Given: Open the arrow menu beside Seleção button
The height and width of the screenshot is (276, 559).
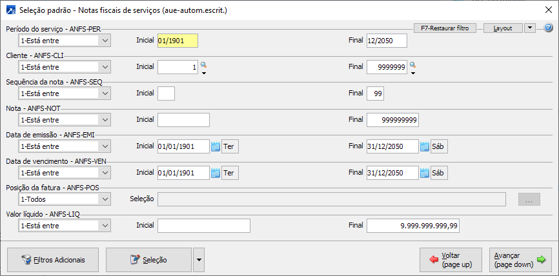Looking at the screenshot, I should 199,260.
